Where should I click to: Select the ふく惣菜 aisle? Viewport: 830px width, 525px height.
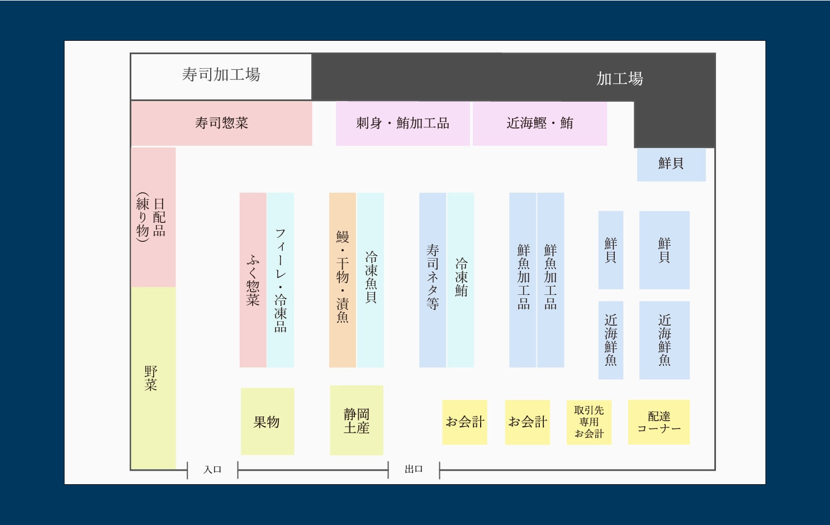pos(253,280)
